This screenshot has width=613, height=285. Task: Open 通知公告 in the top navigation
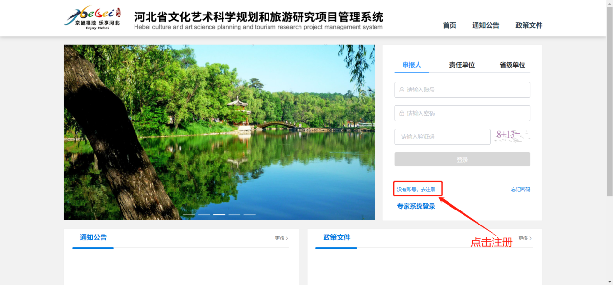point(486,25)
